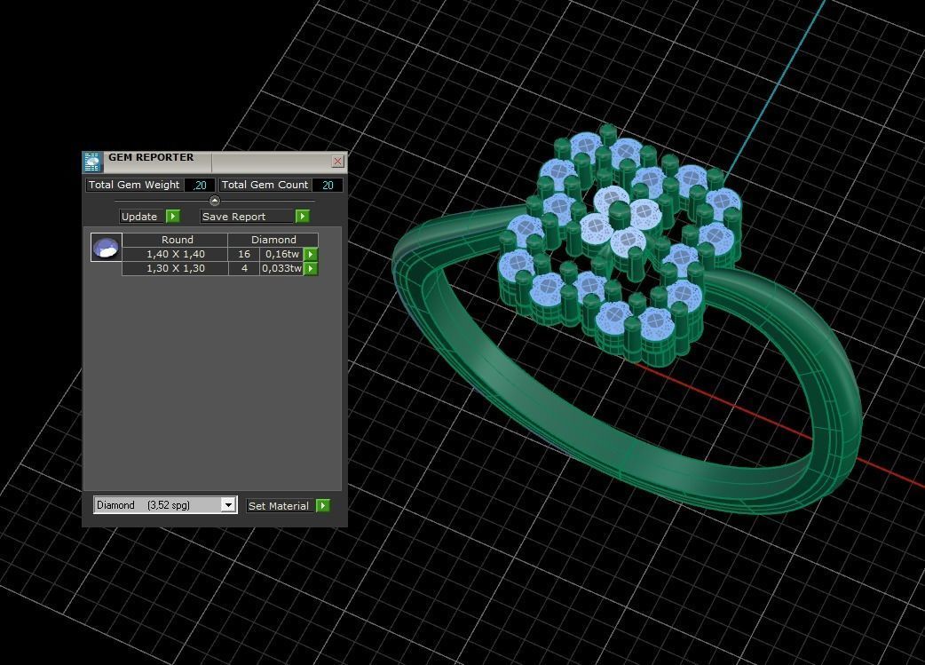Close the Gem Reporter panel

[x=338, y=161]
